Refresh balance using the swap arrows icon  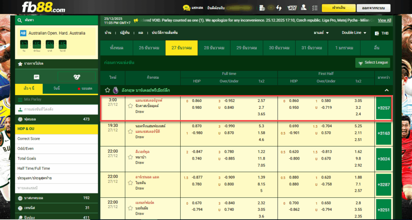tap(279, 8)
